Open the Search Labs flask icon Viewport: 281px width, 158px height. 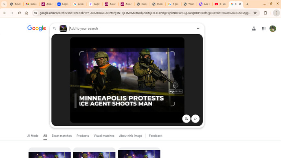point(254,29)
